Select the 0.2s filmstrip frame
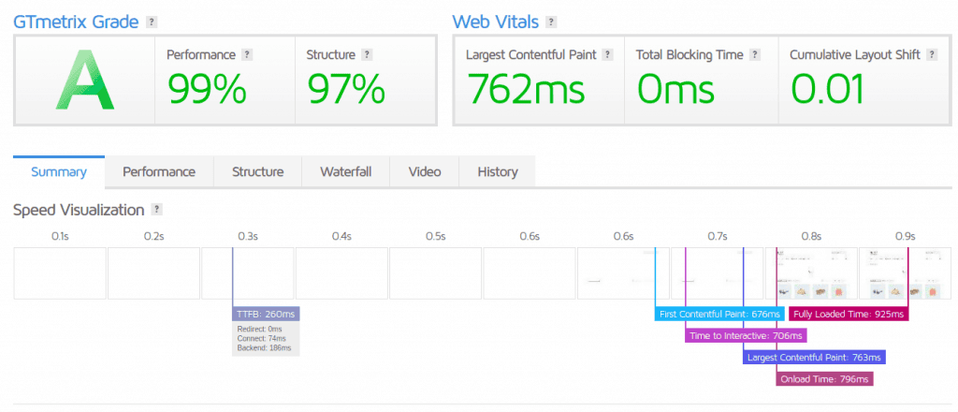The height and width of the screenshot is (412, 958). coord(154,273)
